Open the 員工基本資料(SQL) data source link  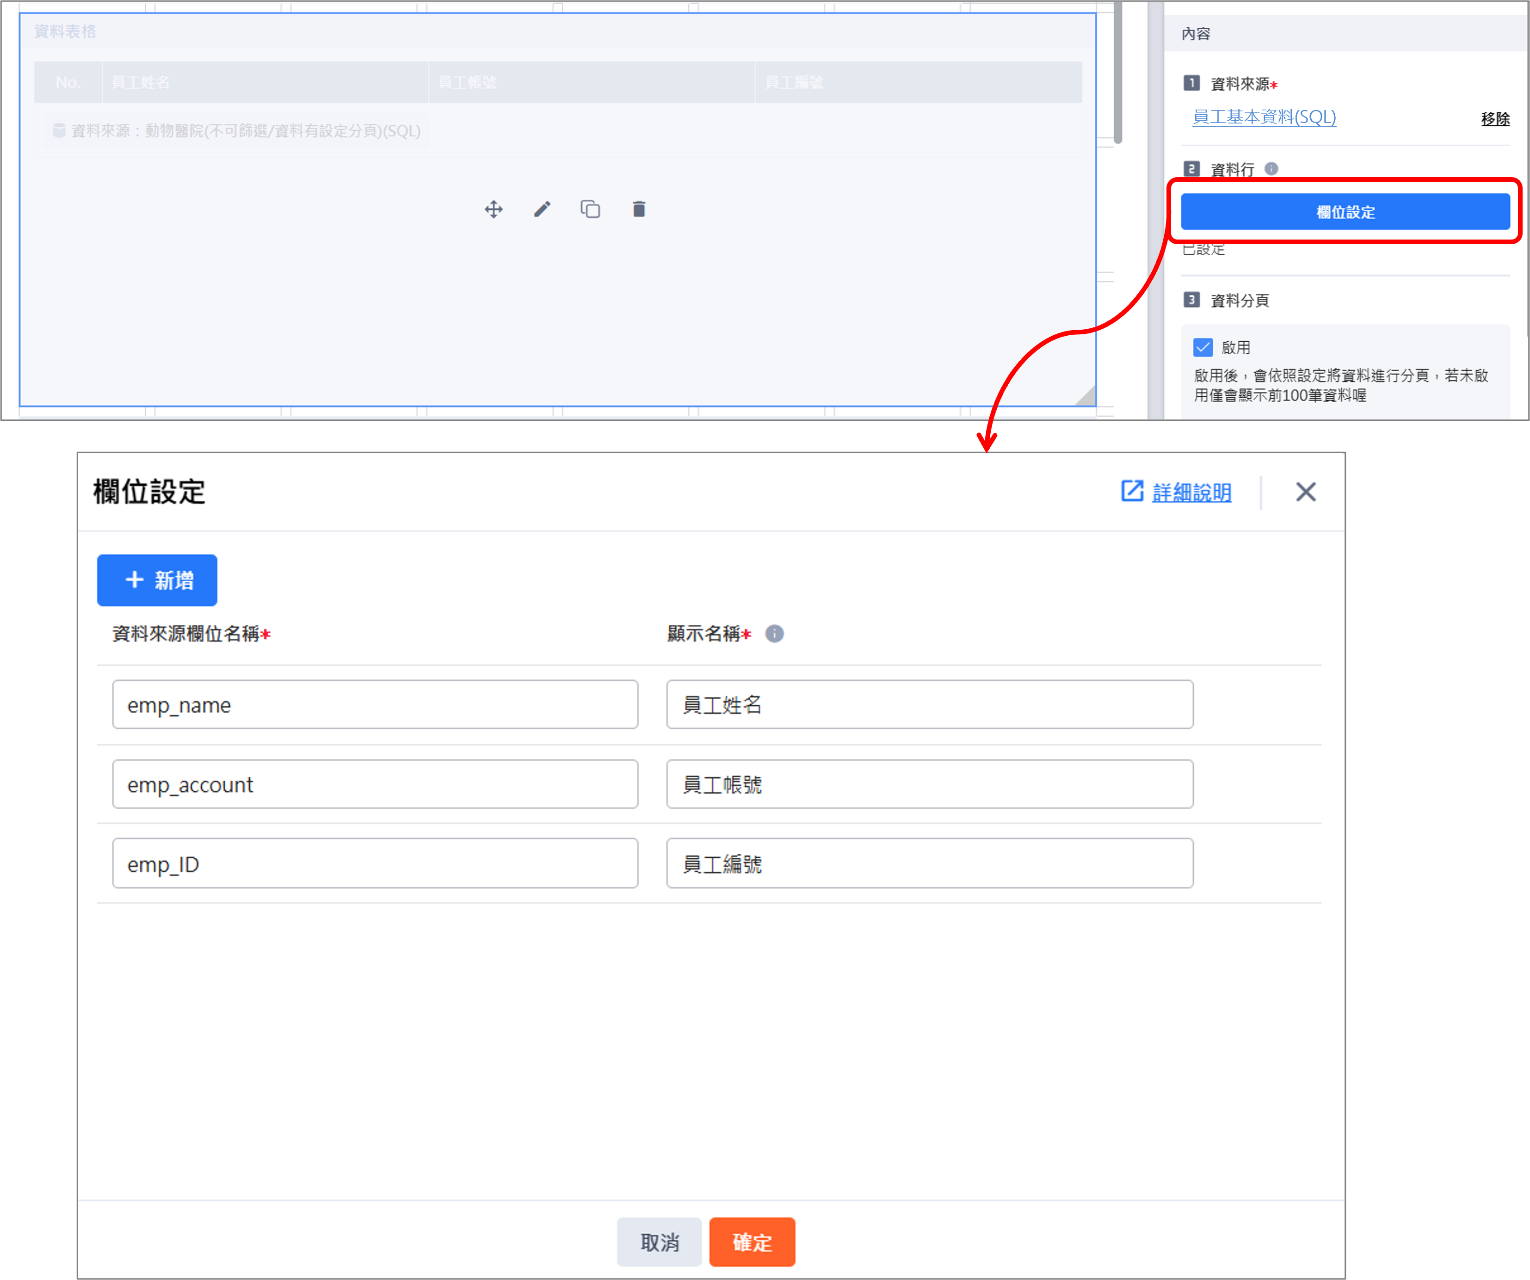[x=1264, y=117]
